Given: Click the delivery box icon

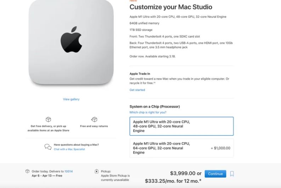Looking at the screenshot, I should click(48, 120).
